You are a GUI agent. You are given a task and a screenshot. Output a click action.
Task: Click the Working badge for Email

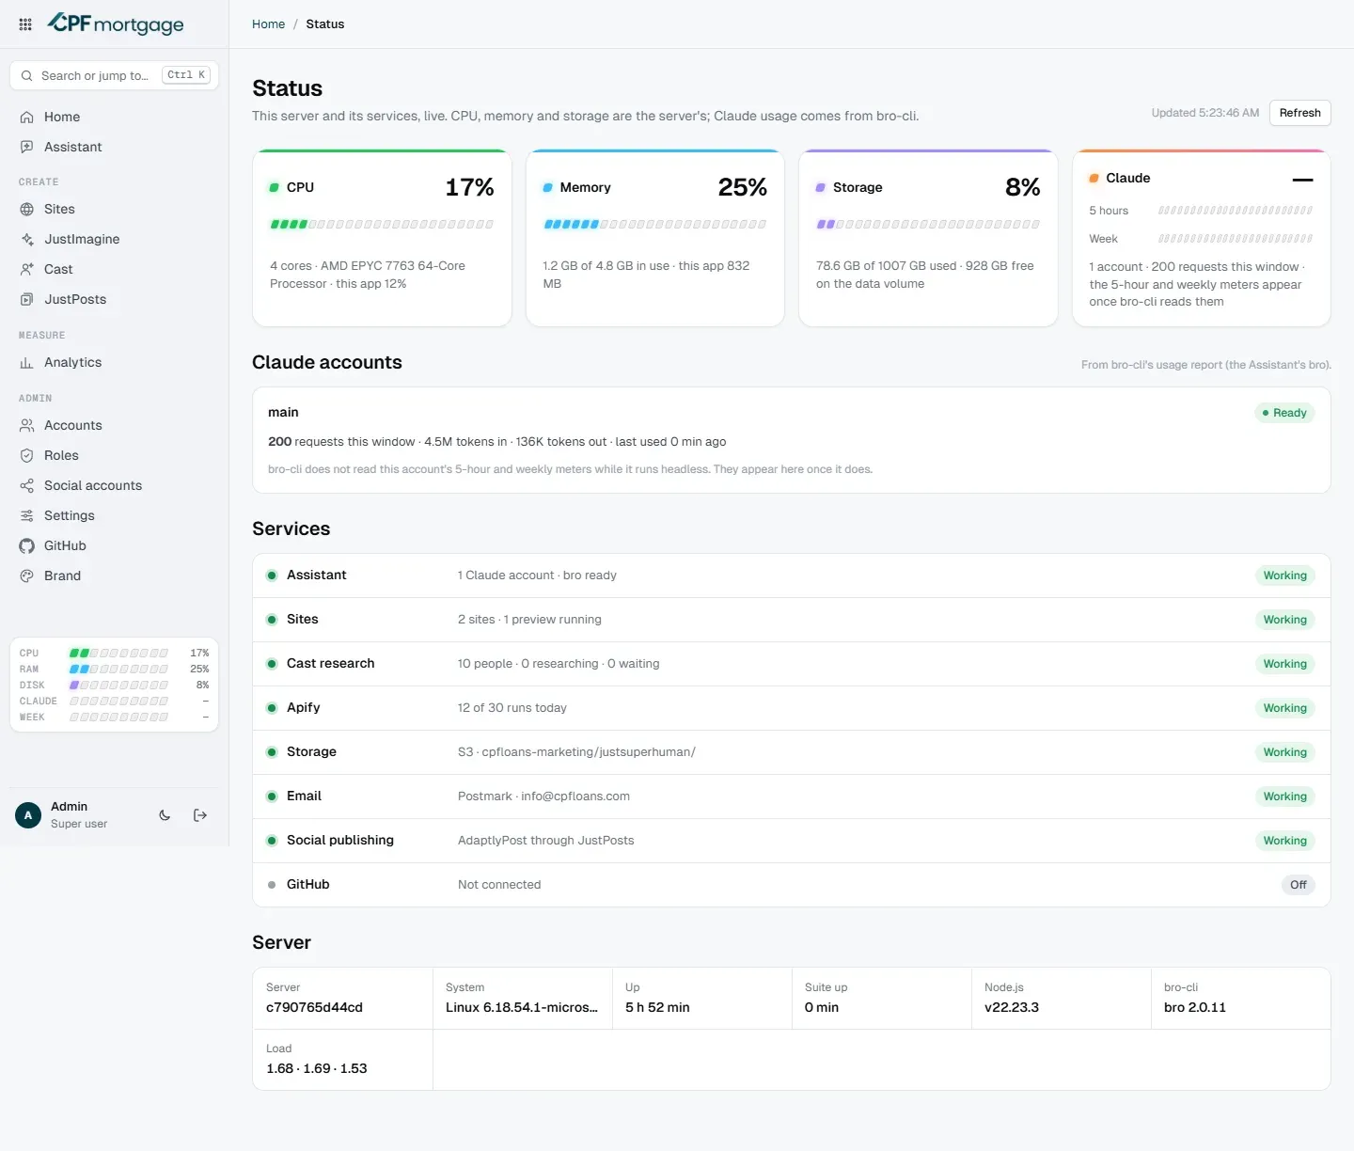tap(1284, 796)
